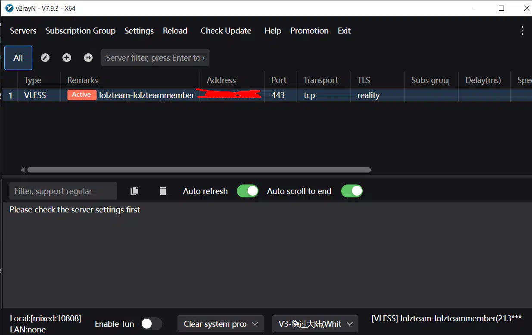Image resolution: width=532 pixels, height=335 pixels.
Task: Focus the Server filter input box
Action: pyautogui.click(x=155, y=58)
